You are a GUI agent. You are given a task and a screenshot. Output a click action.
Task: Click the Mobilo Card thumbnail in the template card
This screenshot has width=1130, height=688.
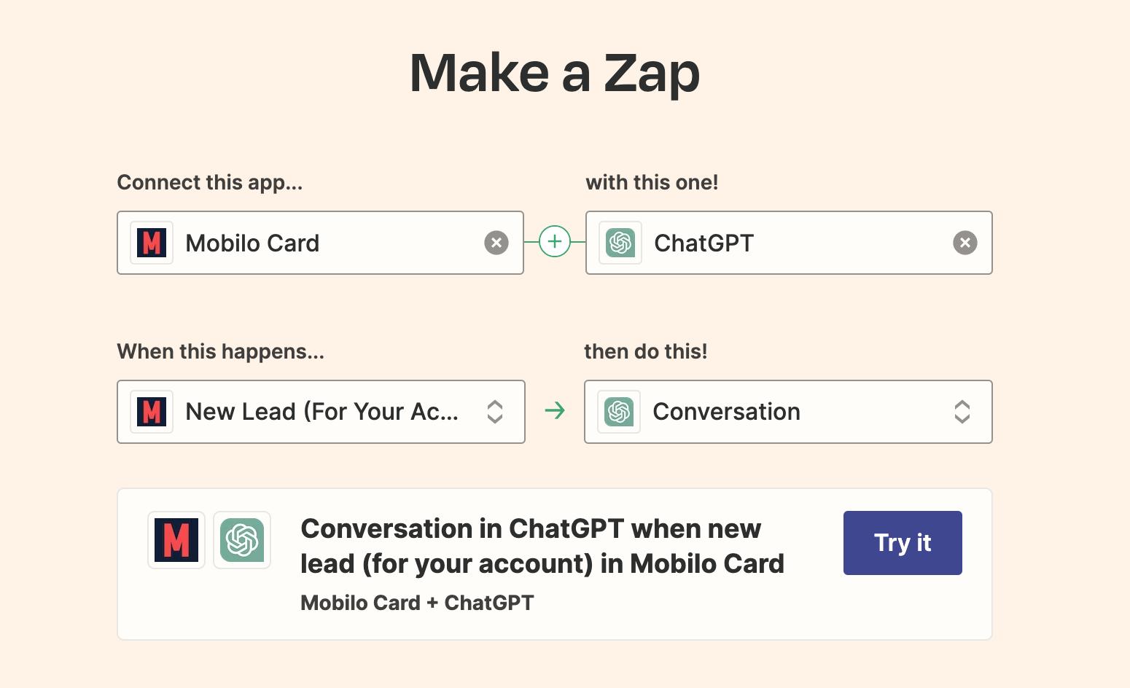pos(176,540)
